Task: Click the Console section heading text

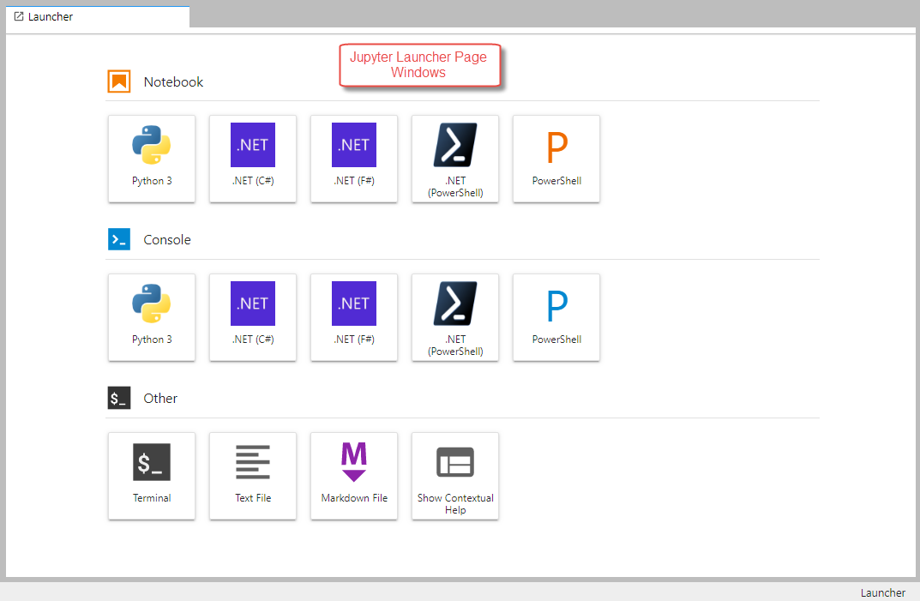Action: [x=167, y=240]
